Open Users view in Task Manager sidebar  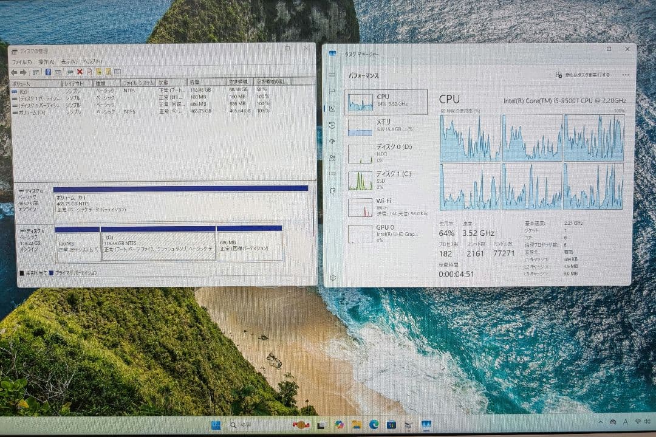(x=332, y=158)
